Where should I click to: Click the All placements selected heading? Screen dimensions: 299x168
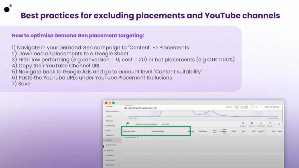(x=138, y=108)
